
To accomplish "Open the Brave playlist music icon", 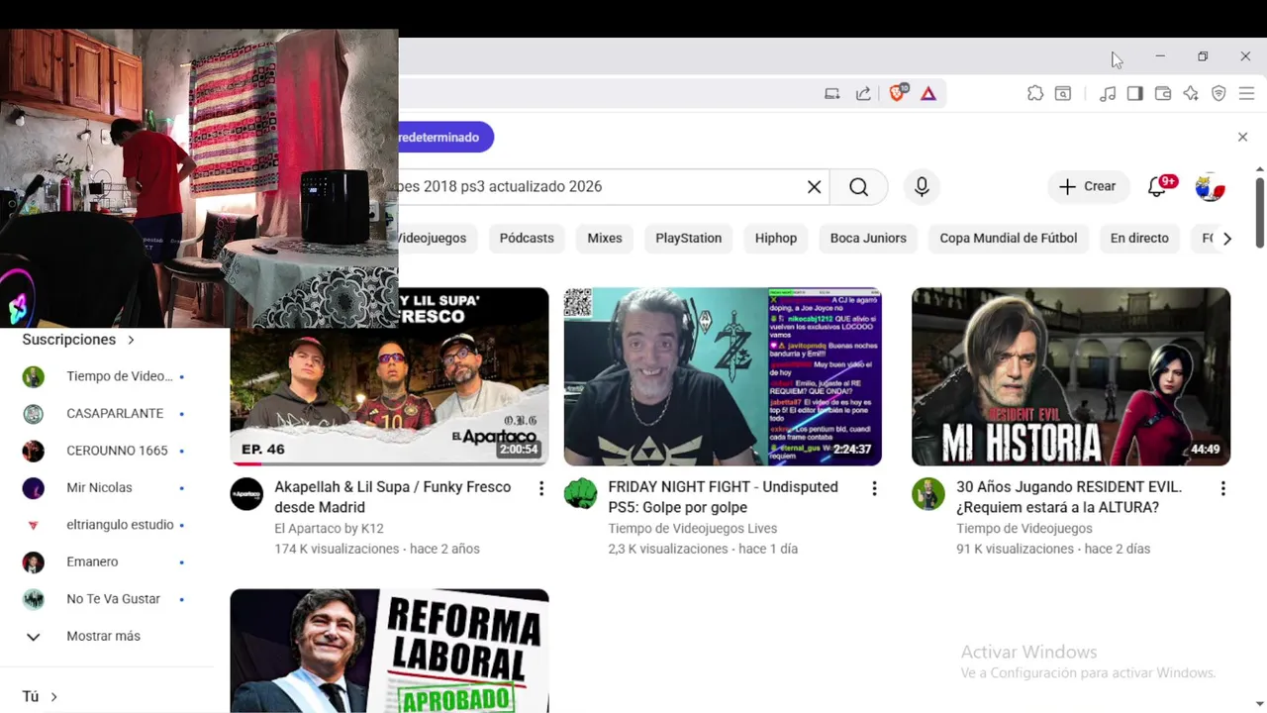I will point(1108,93).
